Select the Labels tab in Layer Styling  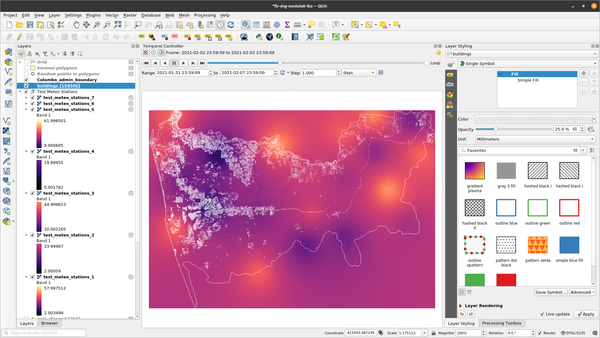pyautogui.click(x=450, y=75)
